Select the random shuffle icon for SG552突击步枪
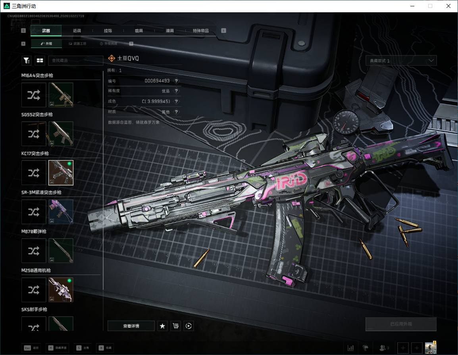This screenshot has height=355, width=458. point(34,134)
